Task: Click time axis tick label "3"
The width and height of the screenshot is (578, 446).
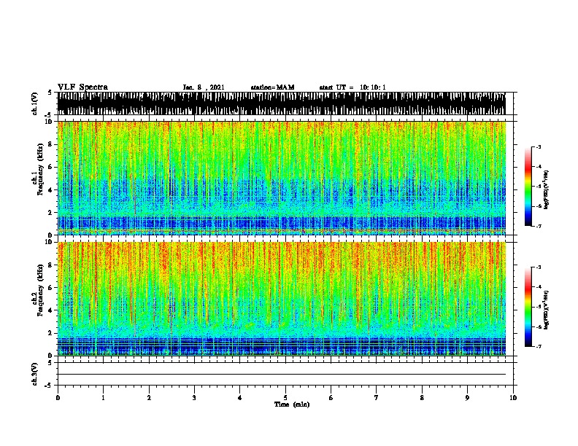Action: tap(194, 398)
